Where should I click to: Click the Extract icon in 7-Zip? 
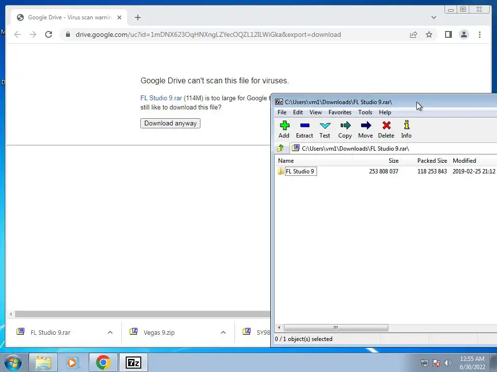pos(304,130)
